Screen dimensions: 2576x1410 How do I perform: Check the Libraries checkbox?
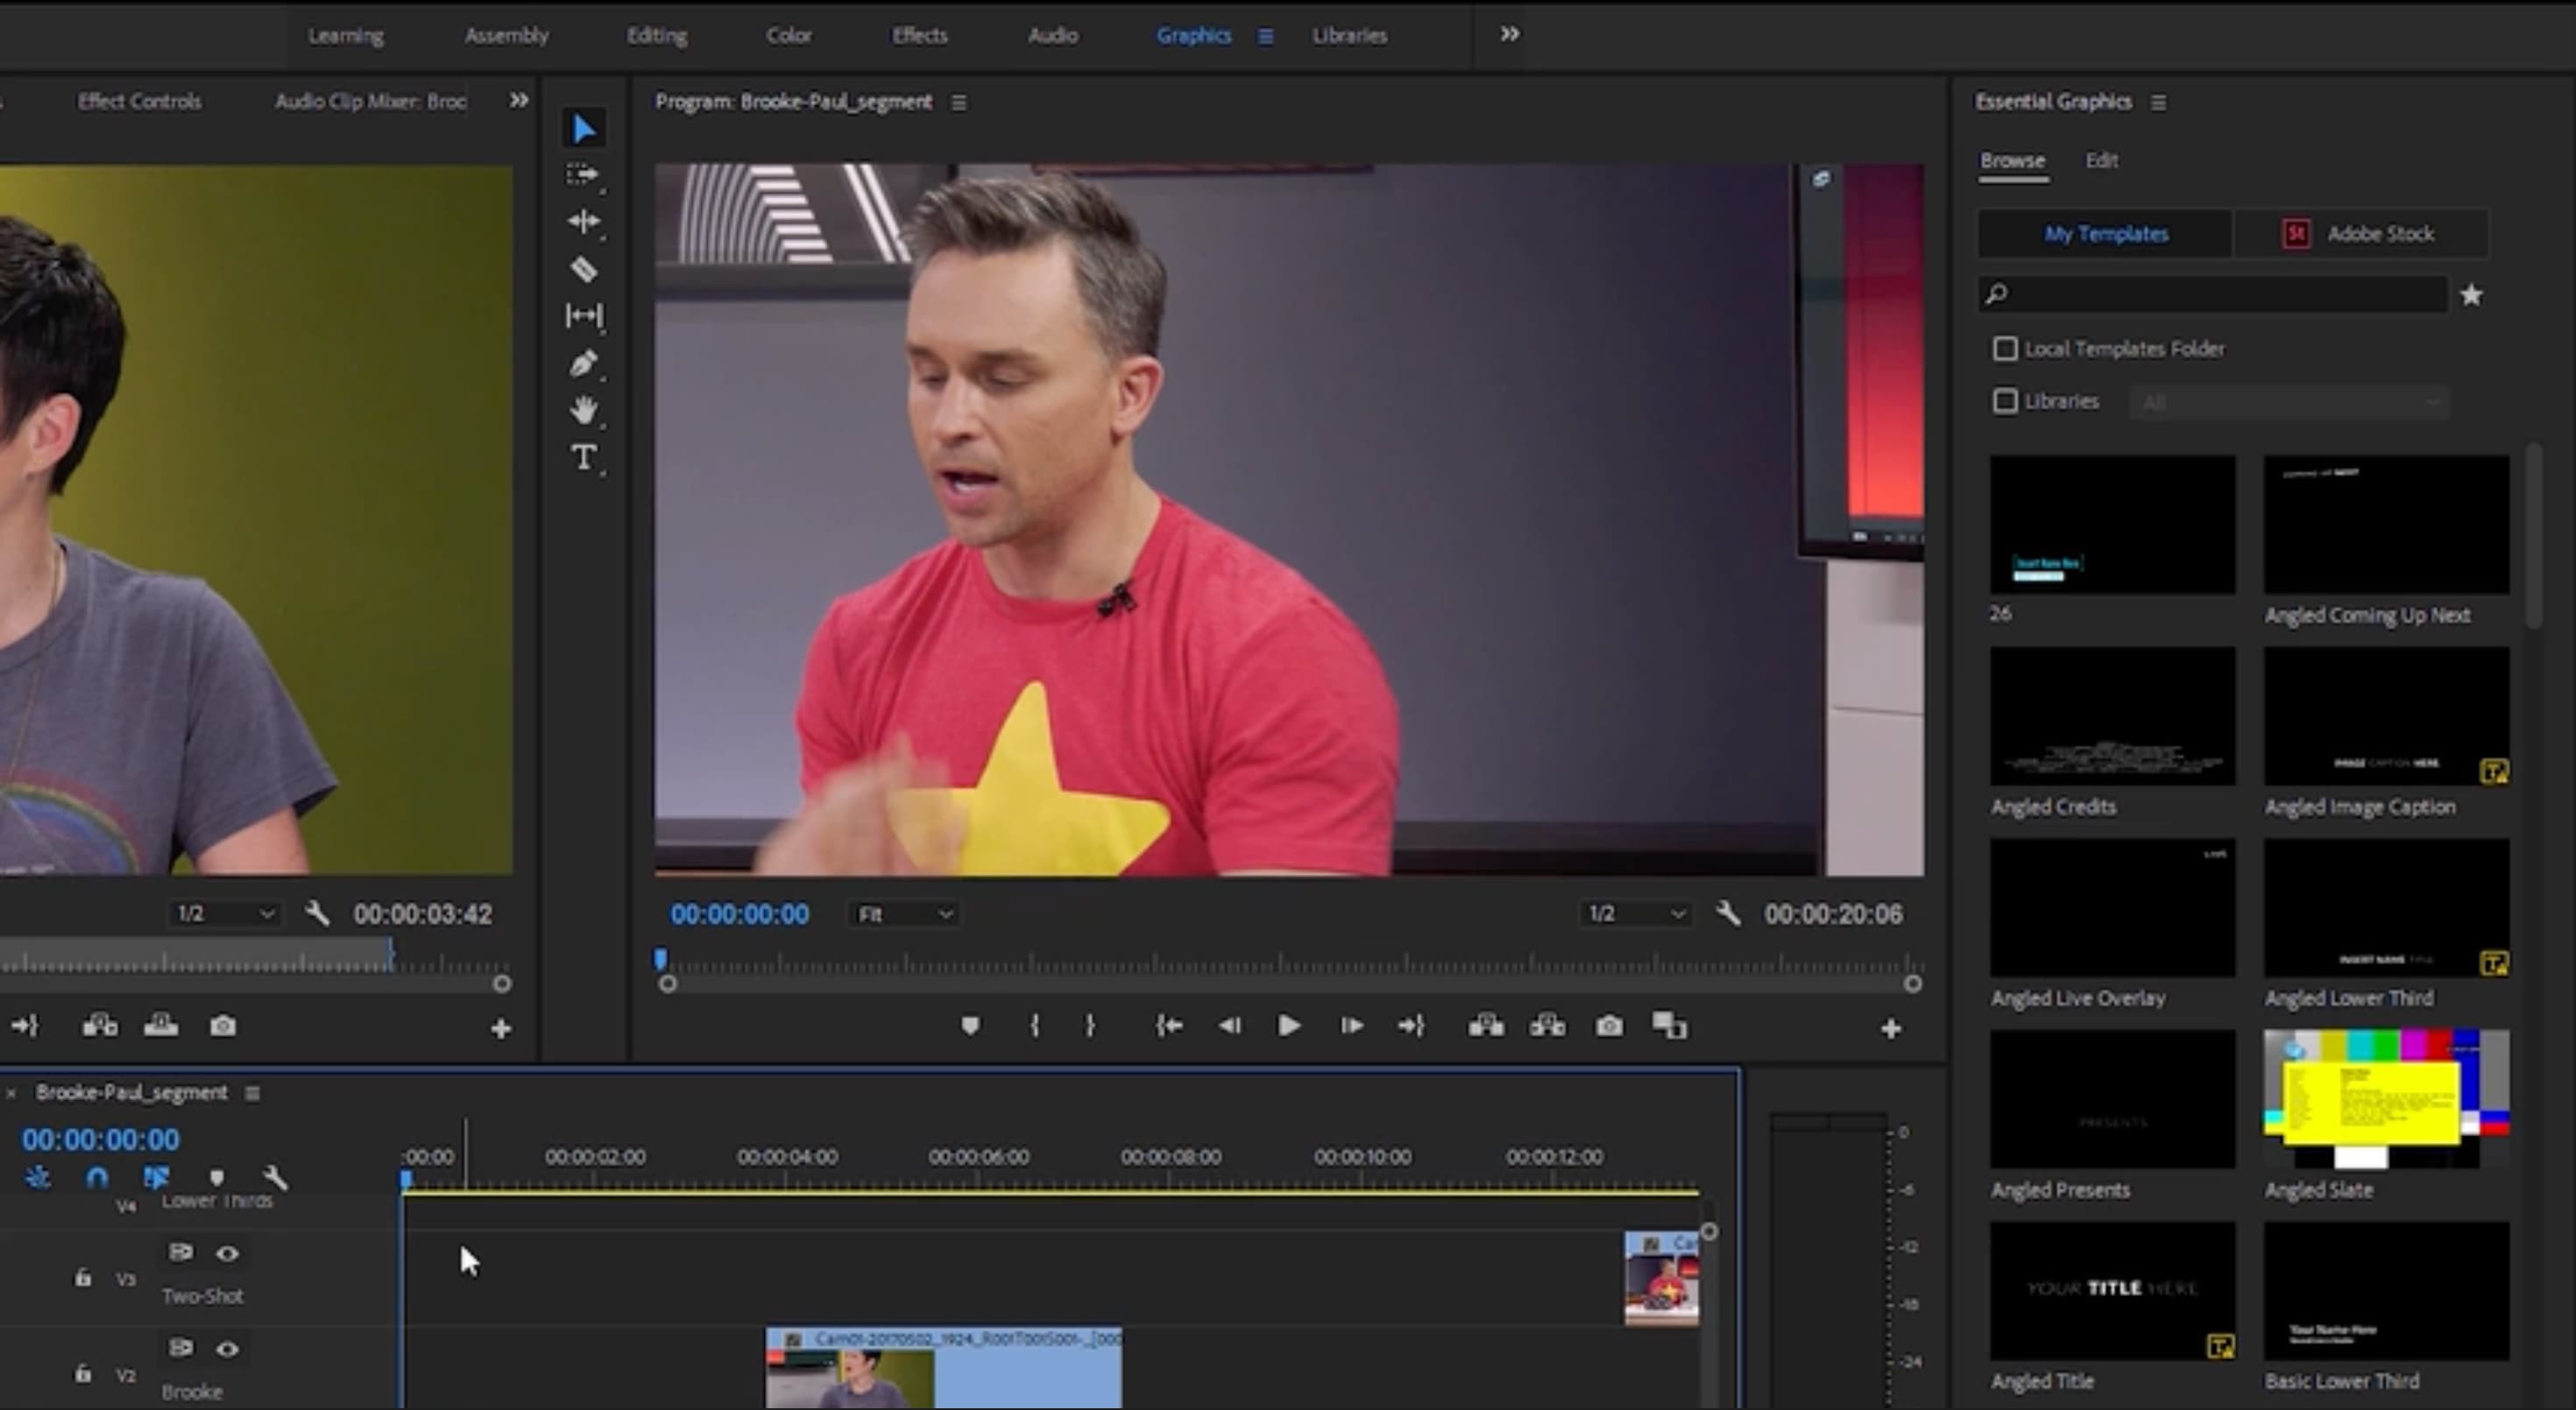pos(2005,402)
